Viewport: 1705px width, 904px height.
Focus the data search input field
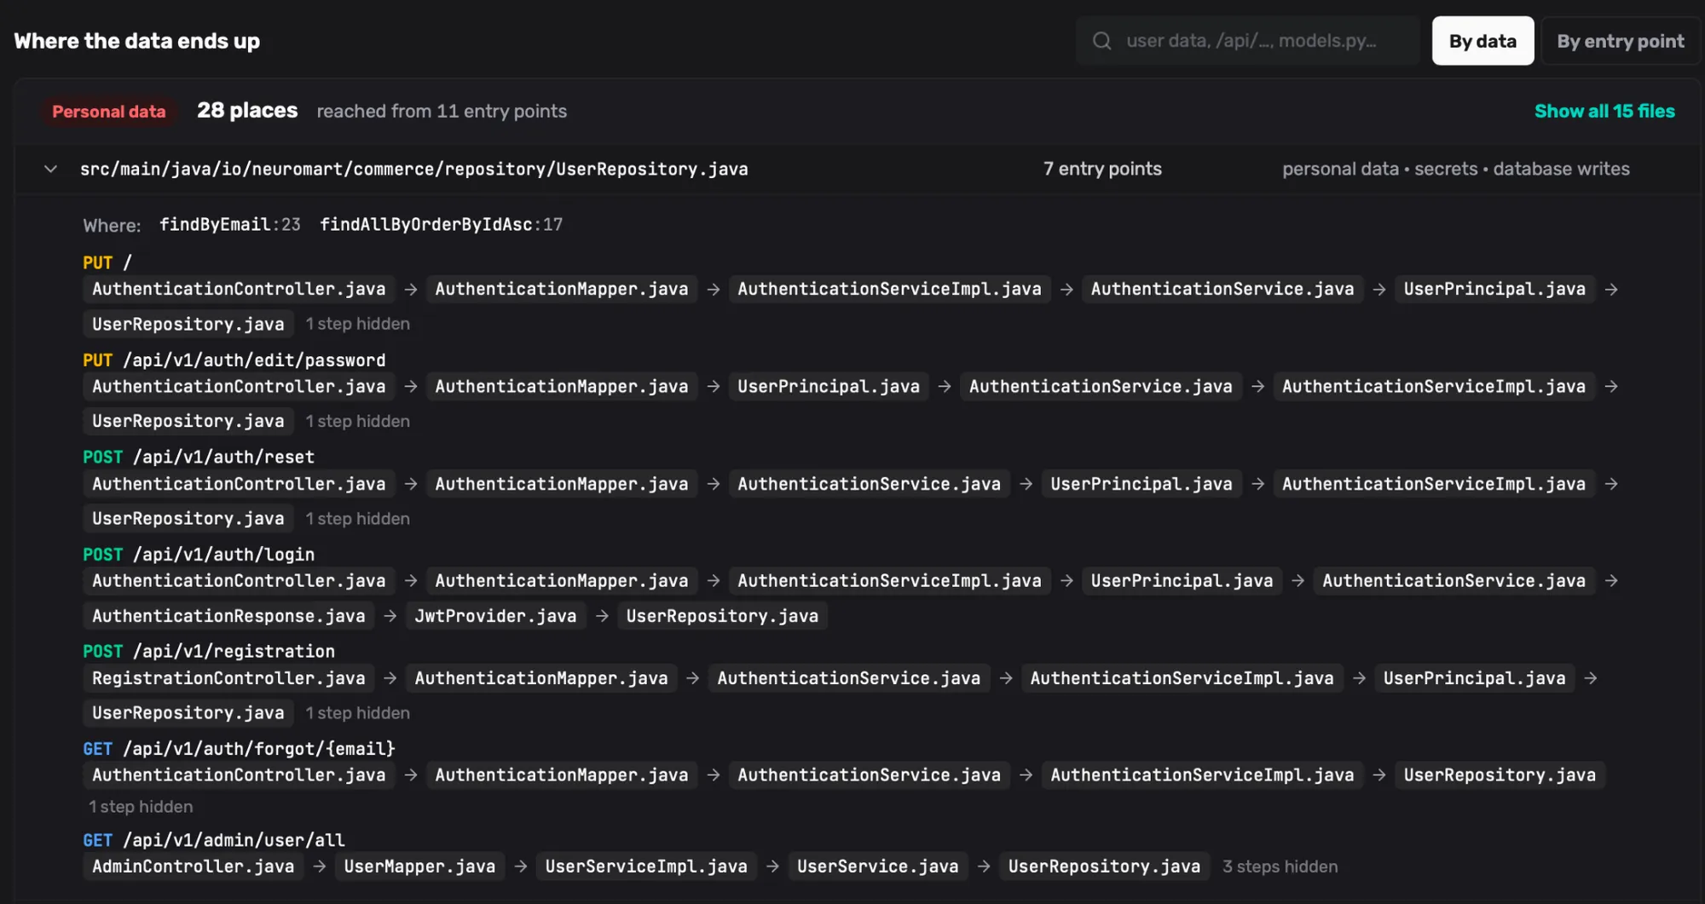point(1248,41)
